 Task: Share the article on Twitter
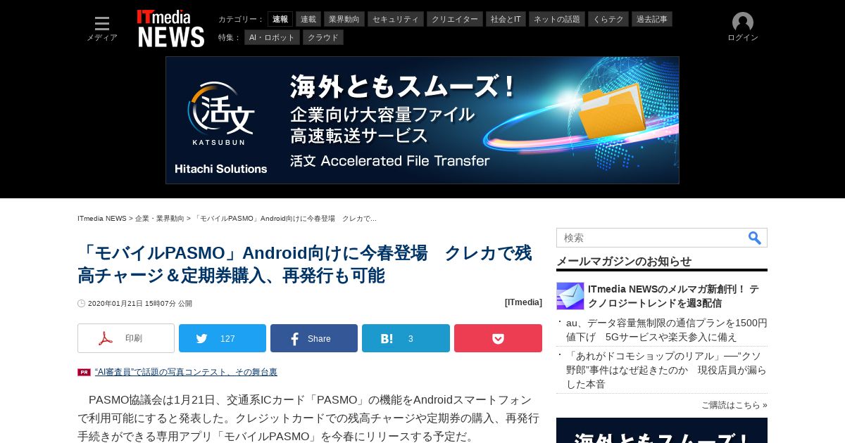click(x=223, y=338)
